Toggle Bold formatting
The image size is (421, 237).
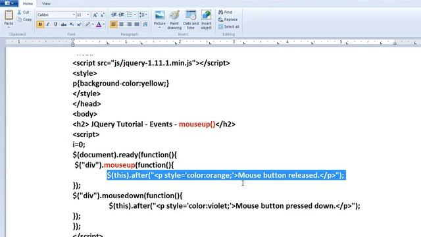(40, 24)
